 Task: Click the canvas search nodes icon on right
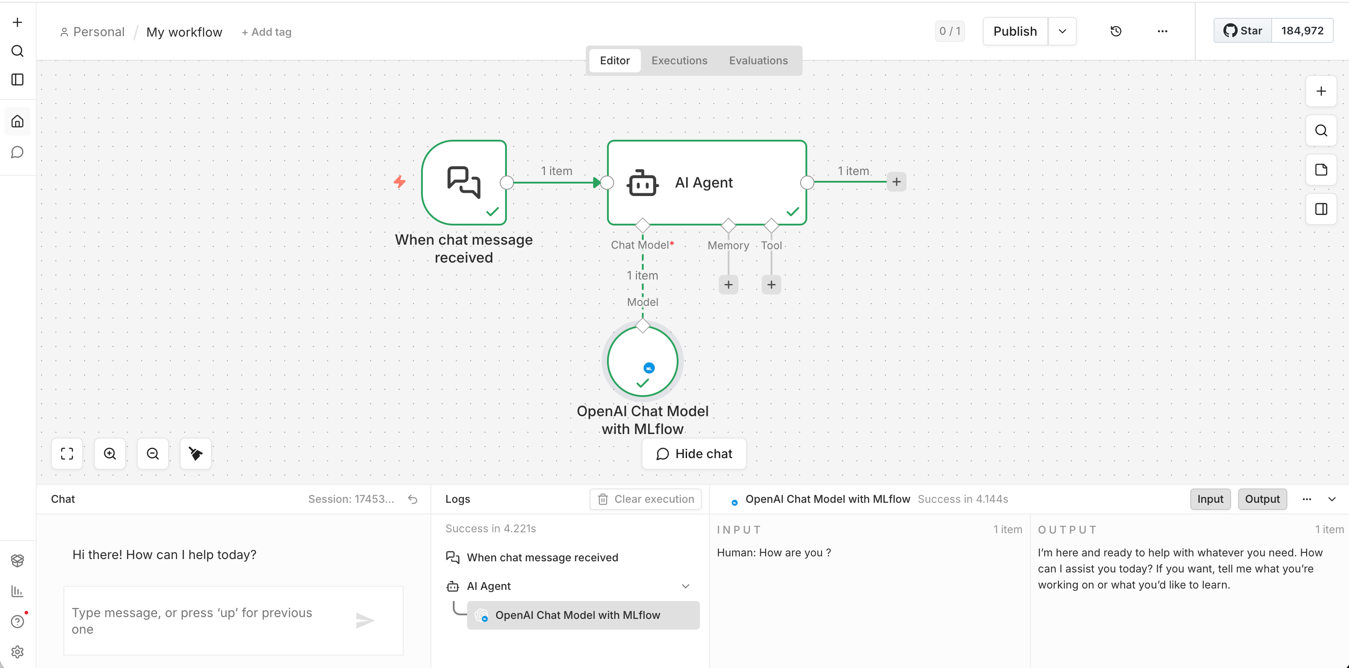[x=1321, y=131]
